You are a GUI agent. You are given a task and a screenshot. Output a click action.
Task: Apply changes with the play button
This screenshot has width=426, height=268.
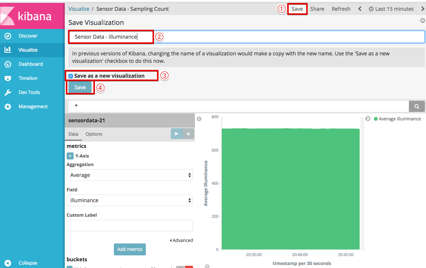coord(177,133)
